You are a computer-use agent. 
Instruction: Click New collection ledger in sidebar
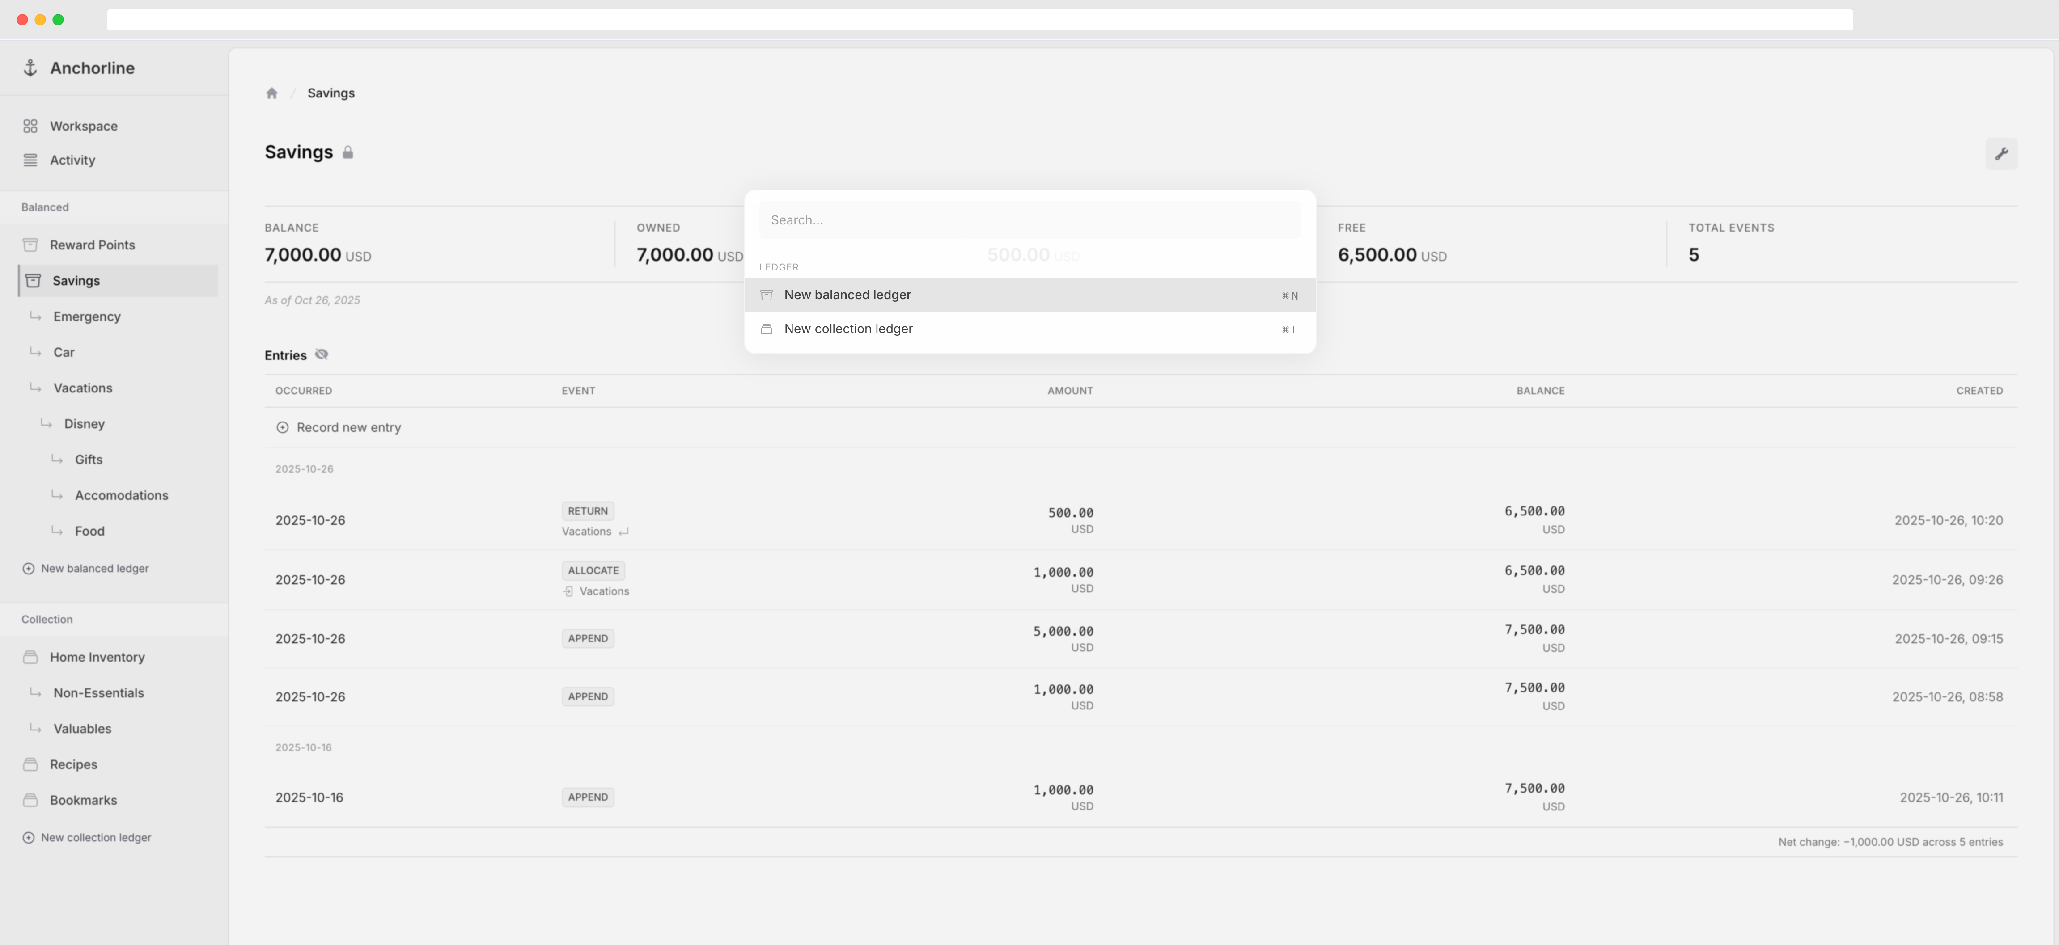96,838
